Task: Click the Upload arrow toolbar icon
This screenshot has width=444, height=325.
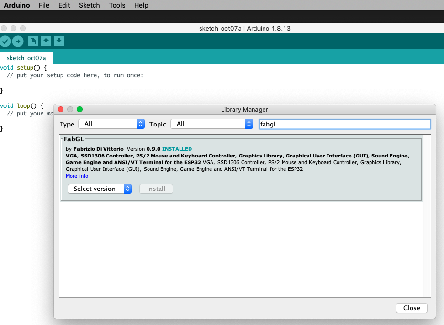Action: tap(18, 42)
